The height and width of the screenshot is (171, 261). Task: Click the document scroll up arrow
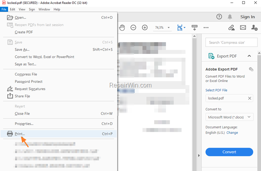click(x=194, y=36)
